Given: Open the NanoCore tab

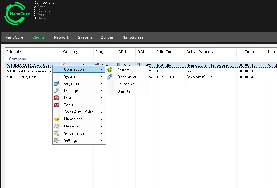Looking at the screenshot, I should [14, 37].
